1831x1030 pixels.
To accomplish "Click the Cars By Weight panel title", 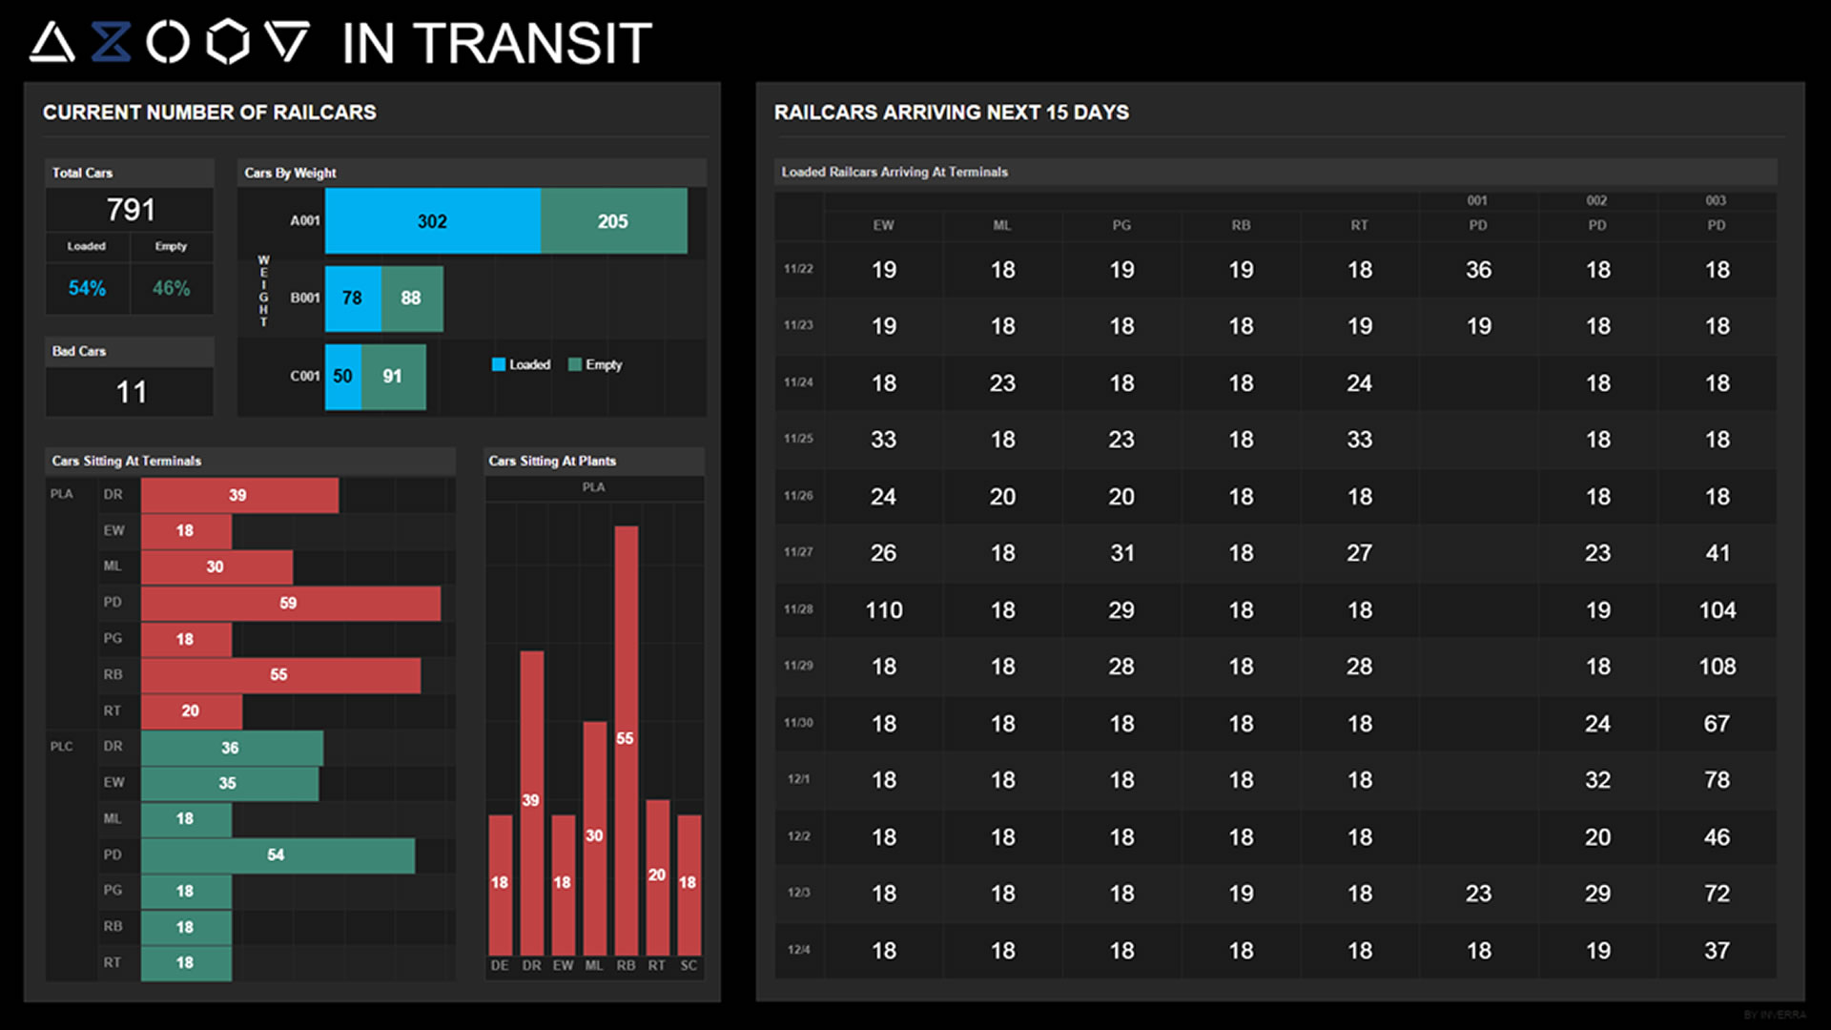I will pyautogui.click(x=290, y=173).
